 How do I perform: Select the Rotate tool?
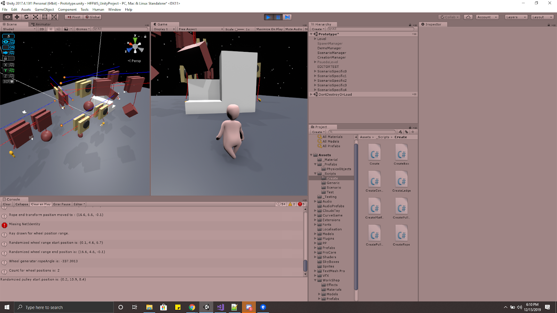26,17
